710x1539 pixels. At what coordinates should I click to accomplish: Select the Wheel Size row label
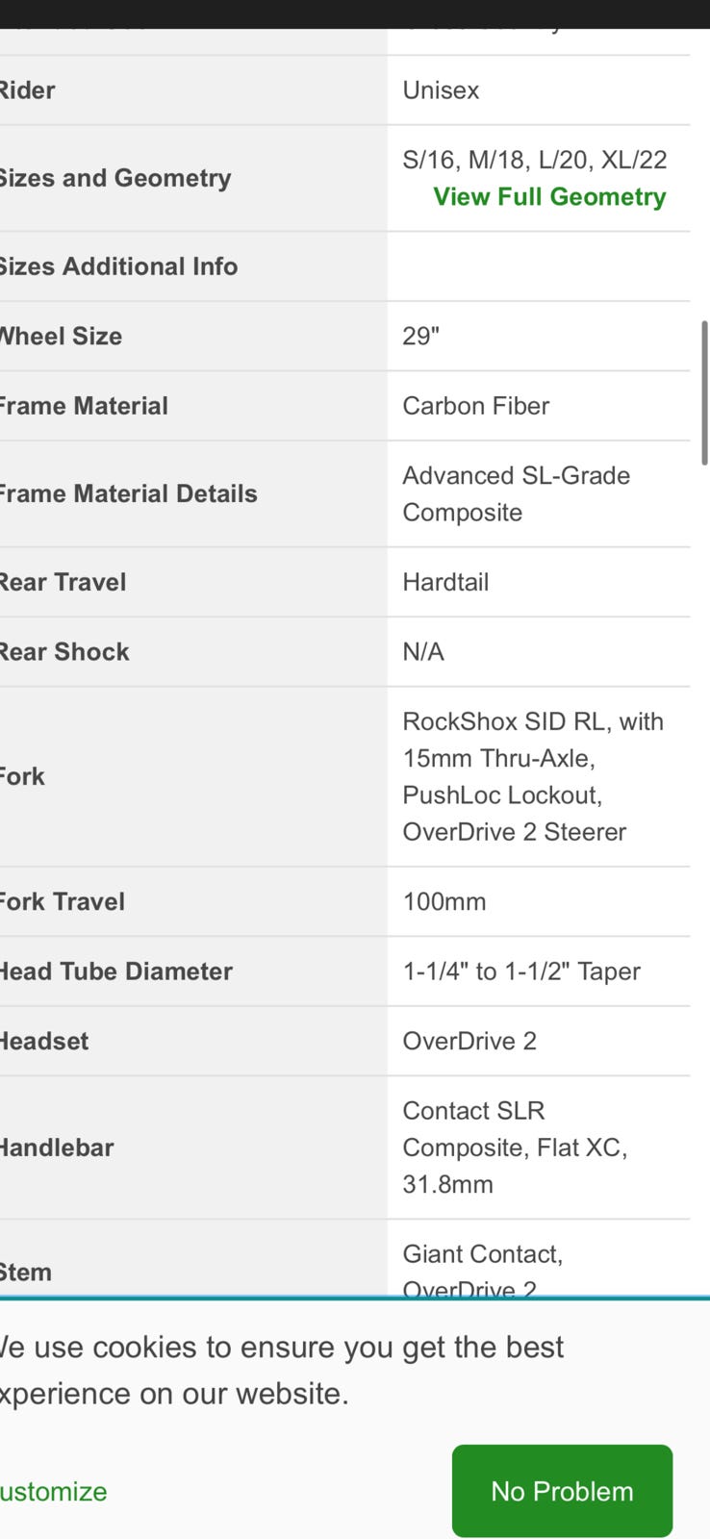61,336
